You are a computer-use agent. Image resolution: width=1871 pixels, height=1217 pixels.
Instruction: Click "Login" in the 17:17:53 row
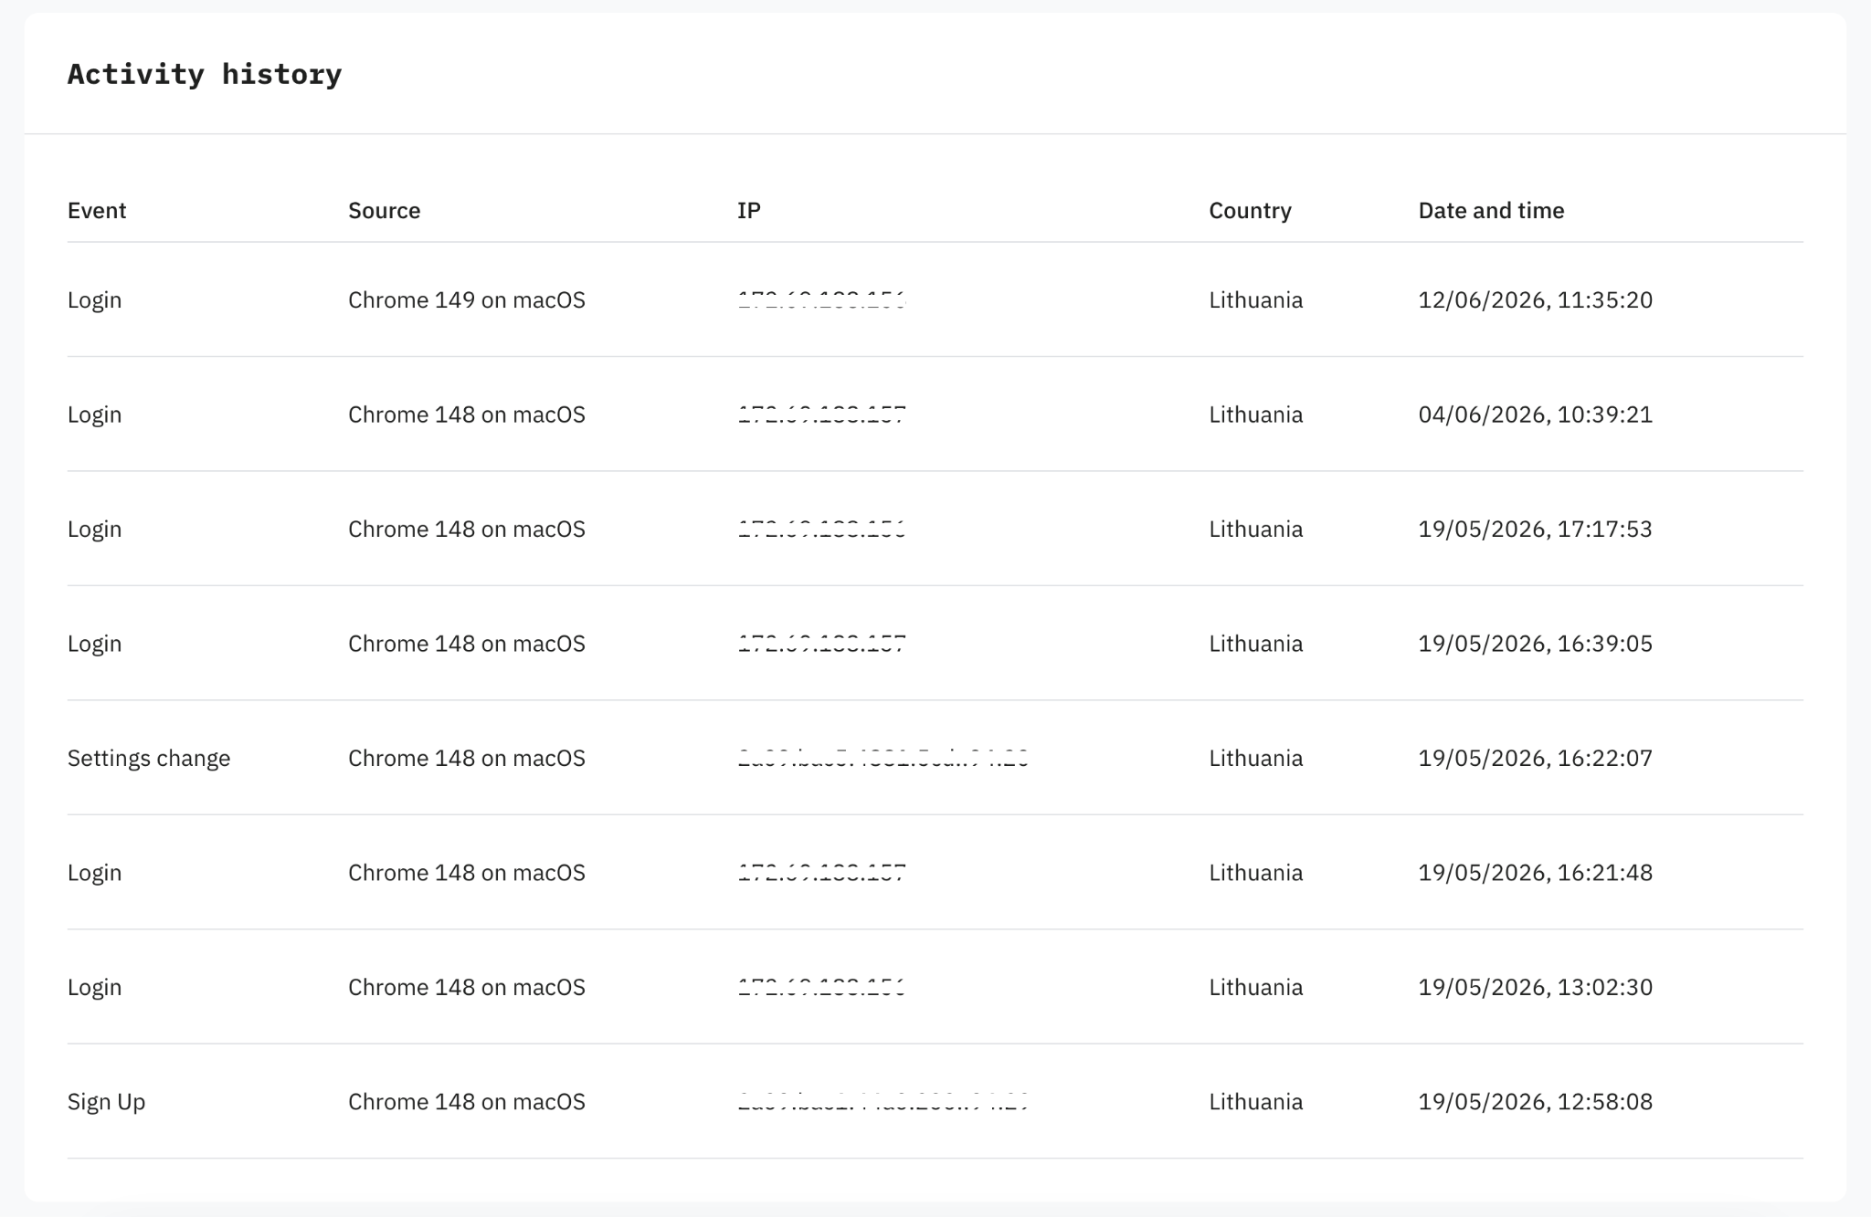point(95,530)
